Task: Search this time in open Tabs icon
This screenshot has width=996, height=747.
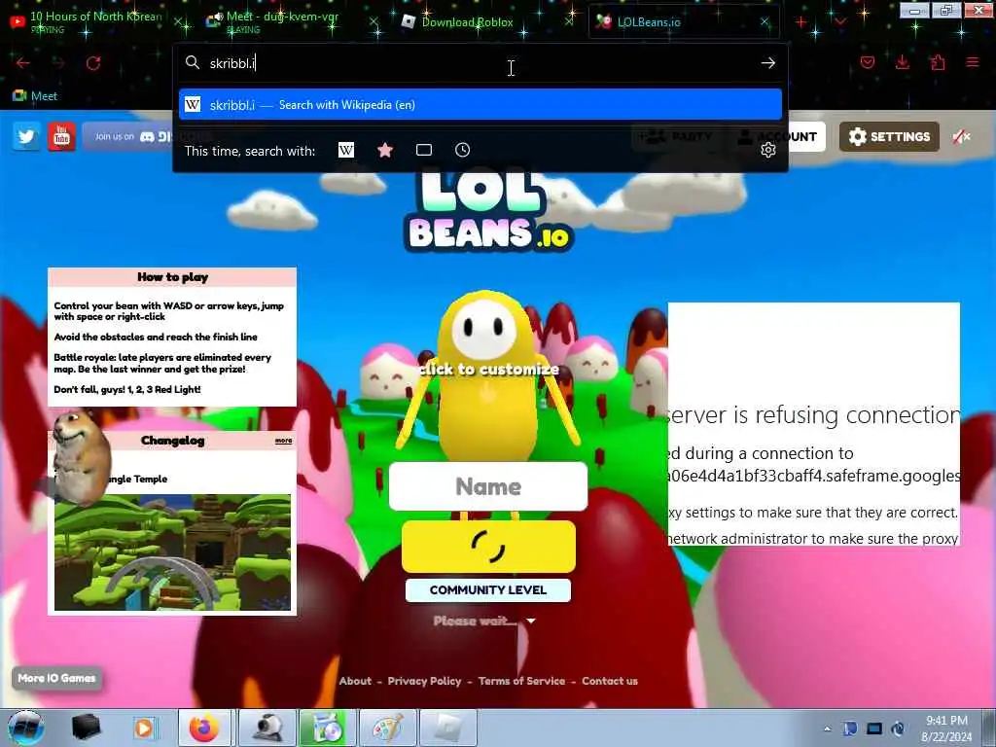Action: tap(424, 150)
